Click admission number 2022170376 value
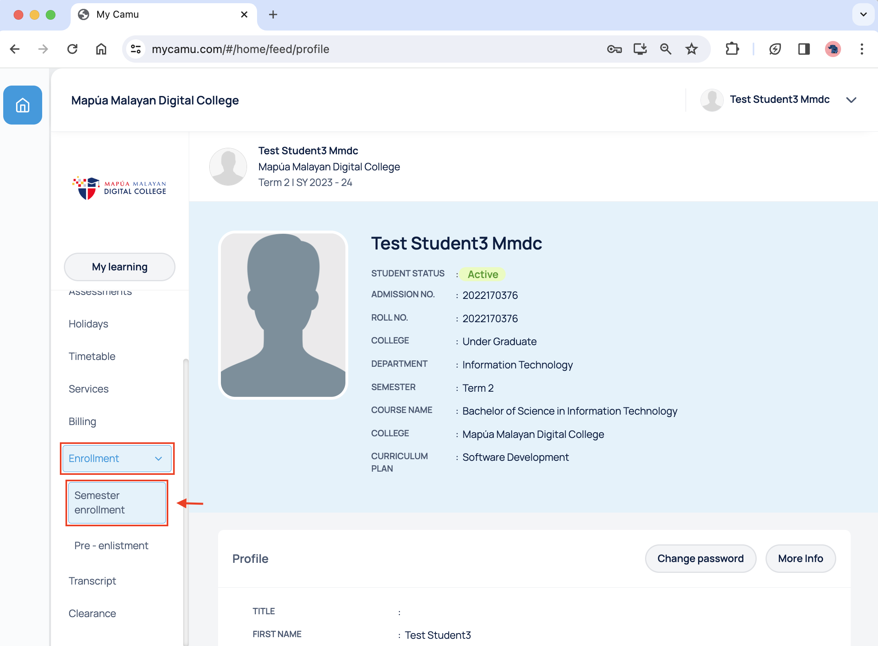This screenshot has width=878, height=646. point(490,295)
